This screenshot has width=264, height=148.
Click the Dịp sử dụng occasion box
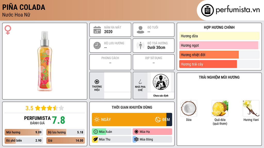point(154,62)
